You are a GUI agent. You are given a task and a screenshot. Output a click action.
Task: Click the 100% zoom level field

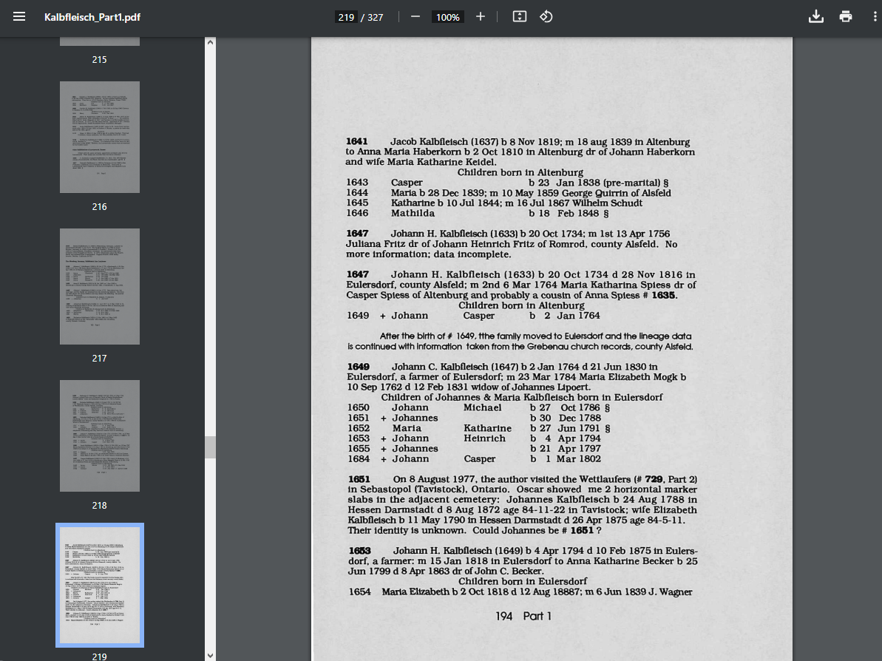448,17
